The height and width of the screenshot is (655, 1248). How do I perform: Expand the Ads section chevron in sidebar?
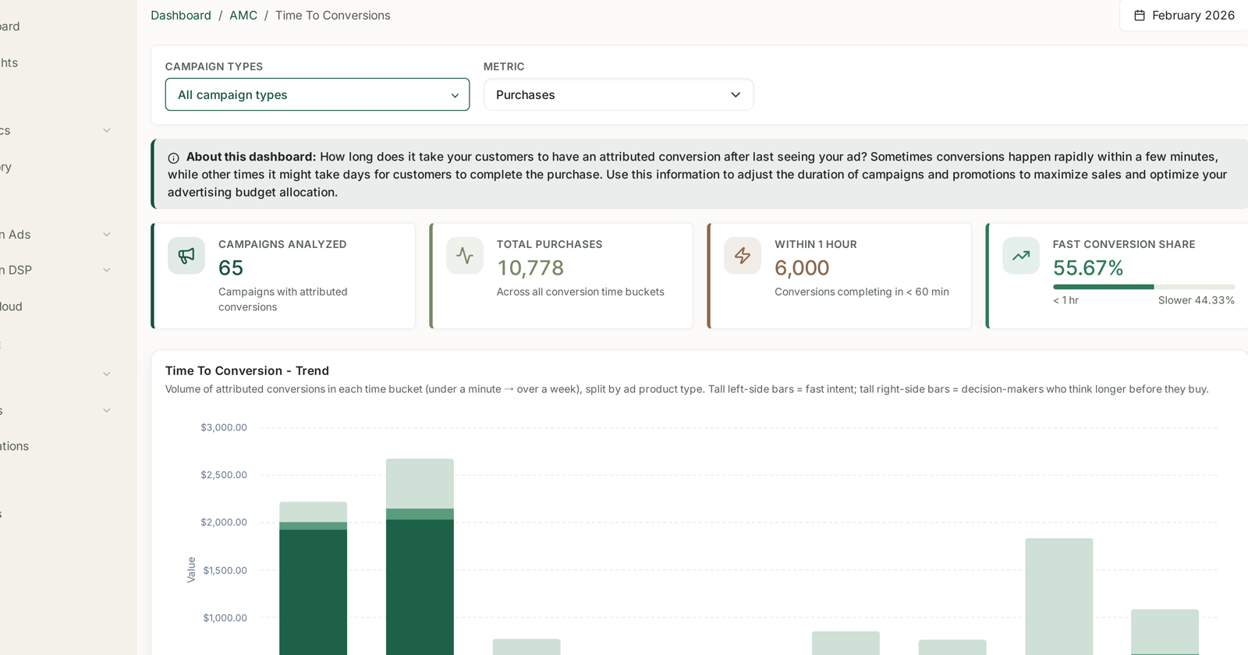tap(107, 234)
